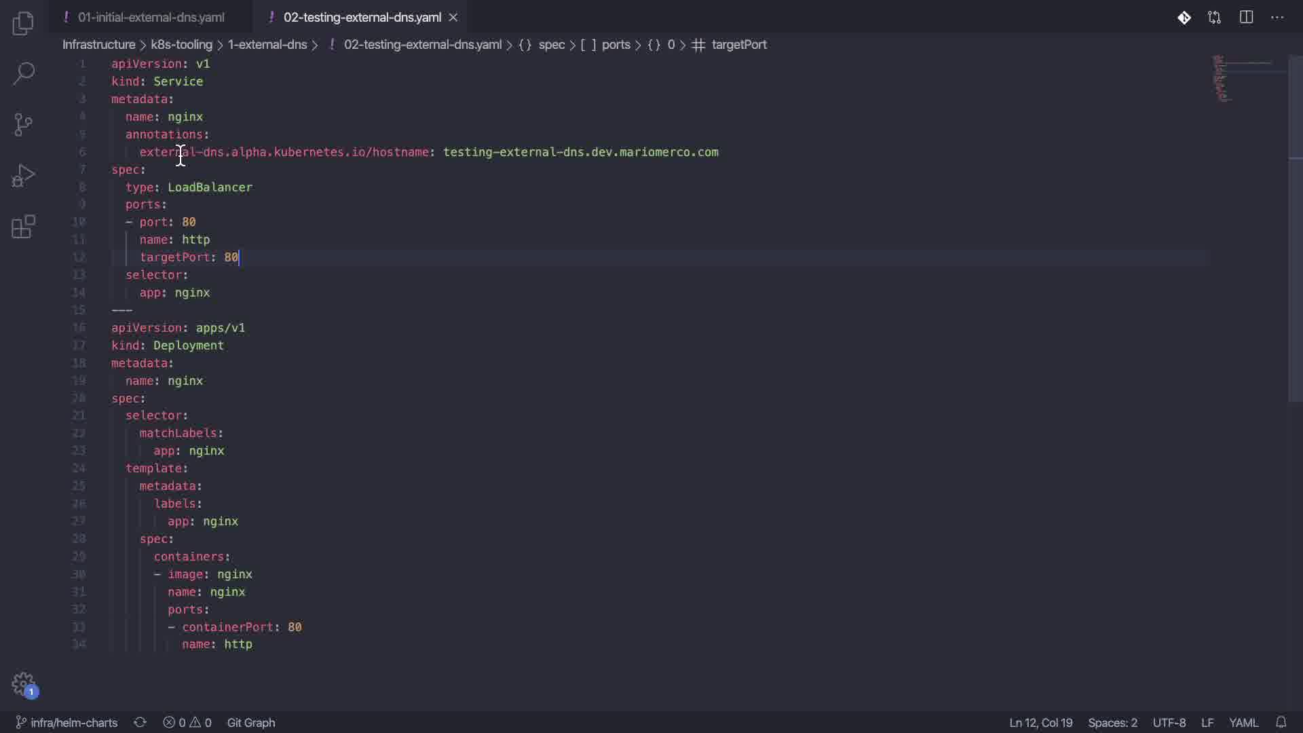Click the open changes compare icon
This screenshot has height=733, width=1303.
click(x=1214, y=18)
